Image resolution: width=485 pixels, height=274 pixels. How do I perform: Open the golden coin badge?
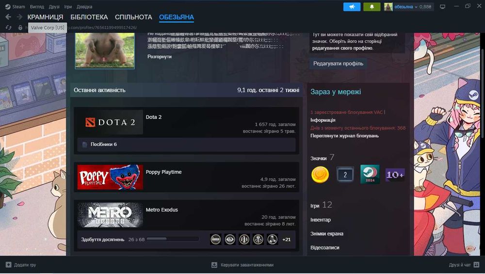coord(320,175)
